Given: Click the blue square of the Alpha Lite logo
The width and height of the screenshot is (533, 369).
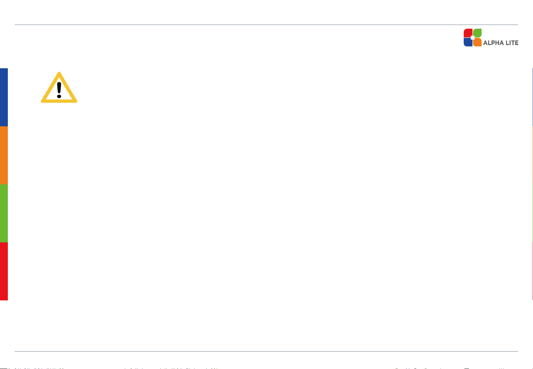Looking at the screenshot, I should pos(468,42).
